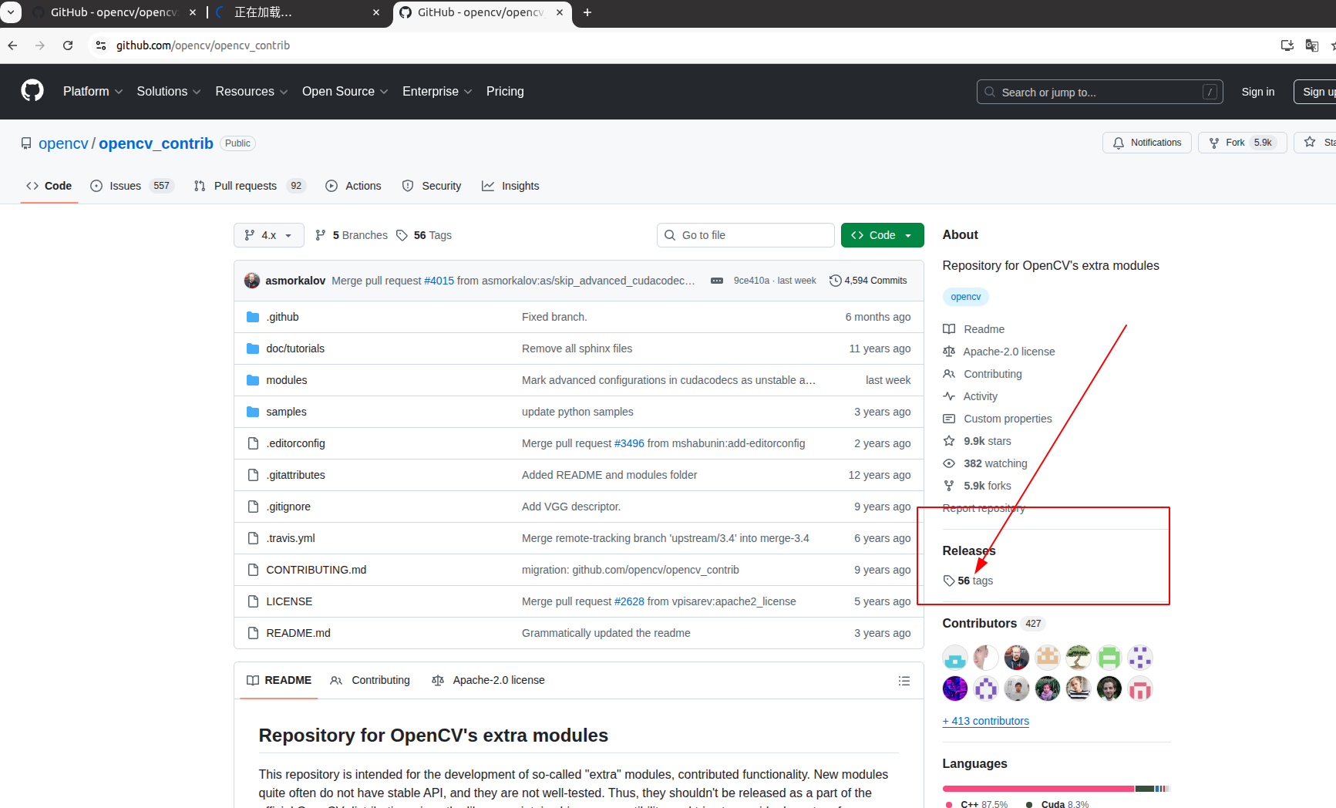Click the browser address bar URL

coord(203,45)
